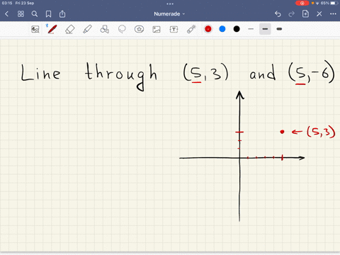The height and width of the screenshot is (255, 340).
Task: Tap the screen recording indicator
Action: coord(302,3)
